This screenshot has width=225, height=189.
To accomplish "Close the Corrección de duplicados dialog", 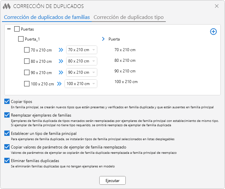I will point(217,6).
